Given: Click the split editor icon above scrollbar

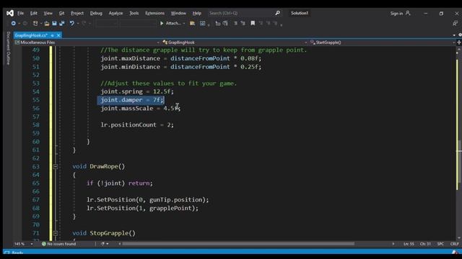Looking at the screenshot, I should 459,42.
